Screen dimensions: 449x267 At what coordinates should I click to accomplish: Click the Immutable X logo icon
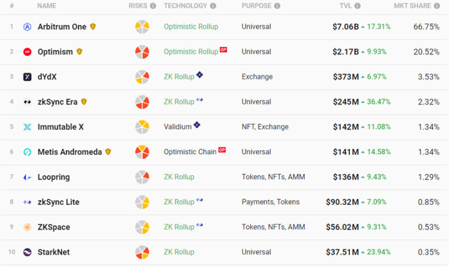tap(27, 127)
